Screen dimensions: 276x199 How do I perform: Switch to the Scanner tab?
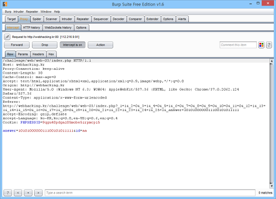pos(51,19)
